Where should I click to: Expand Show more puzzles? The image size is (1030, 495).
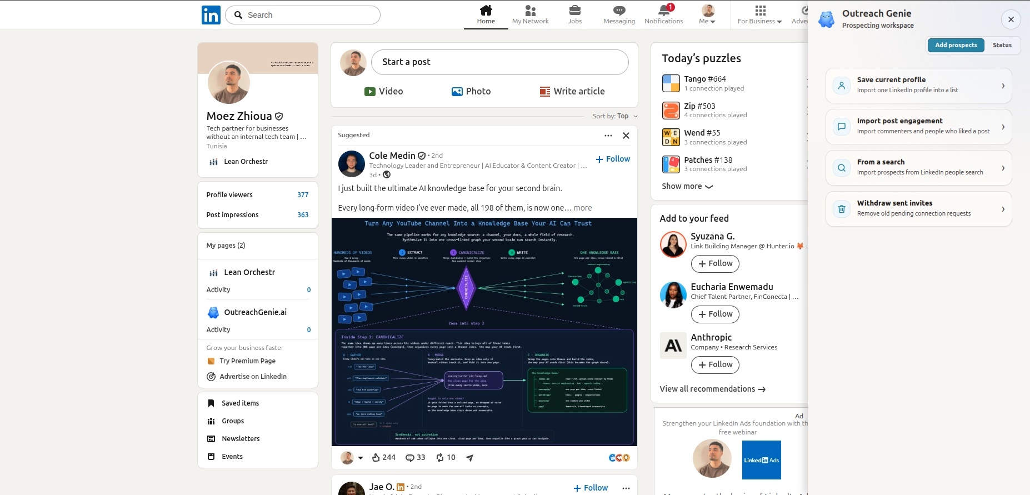tap(687, 187)
